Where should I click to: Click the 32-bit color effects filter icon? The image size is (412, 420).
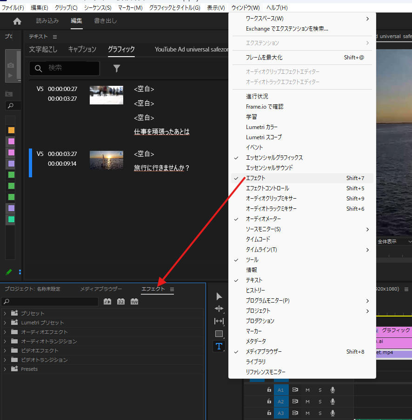(121, 302)
